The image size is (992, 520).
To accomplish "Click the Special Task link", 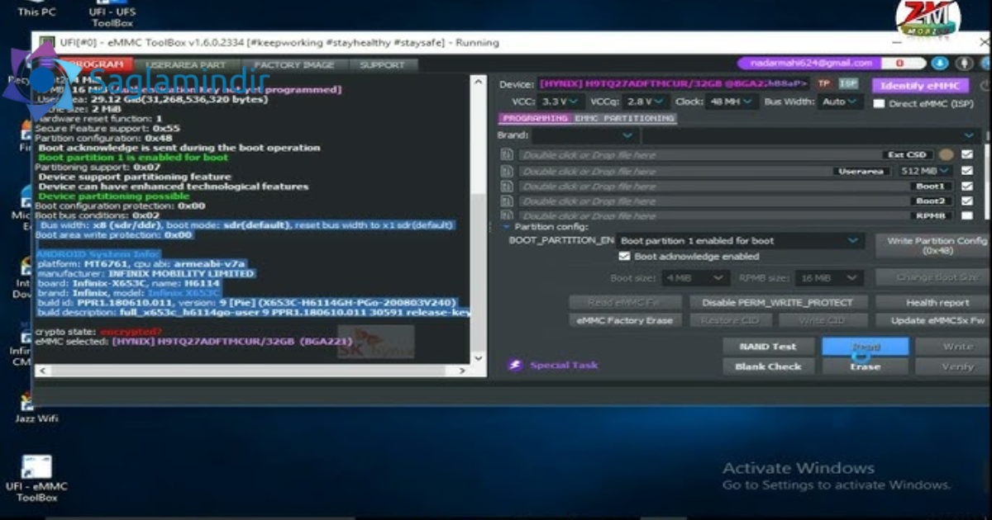I will pyautogui.click(x=564, y=365).
